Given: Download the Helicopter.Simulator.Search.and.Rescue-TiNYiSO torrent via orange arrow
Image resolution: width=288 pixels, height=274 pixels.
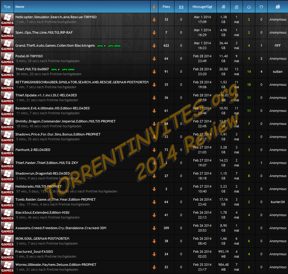Looking at the screenshot, I should click(154, 20).
